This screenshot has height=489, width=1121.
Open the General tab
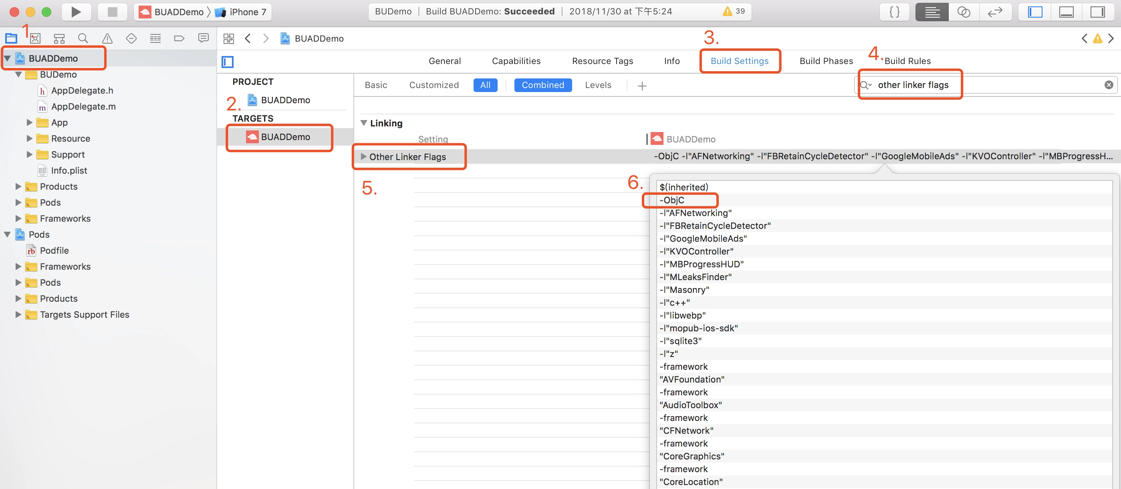[444, 61]
